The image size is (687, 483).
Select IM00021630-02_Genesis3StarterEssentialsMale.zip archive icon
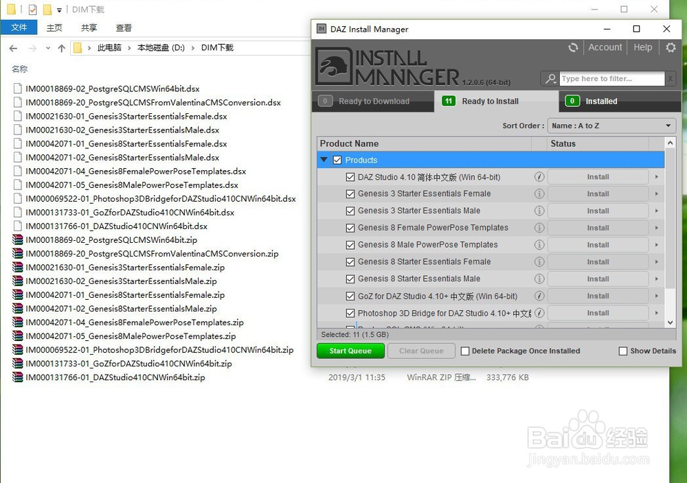(x=18, y=281)
